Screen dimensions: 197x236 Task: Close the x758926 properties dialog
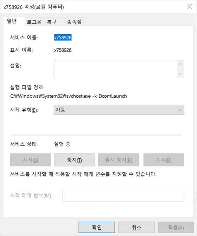190,7
